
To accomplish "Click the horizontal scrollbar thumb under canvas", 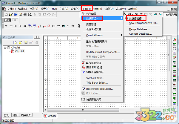I will pyautogui.click(x=83, y=110).
